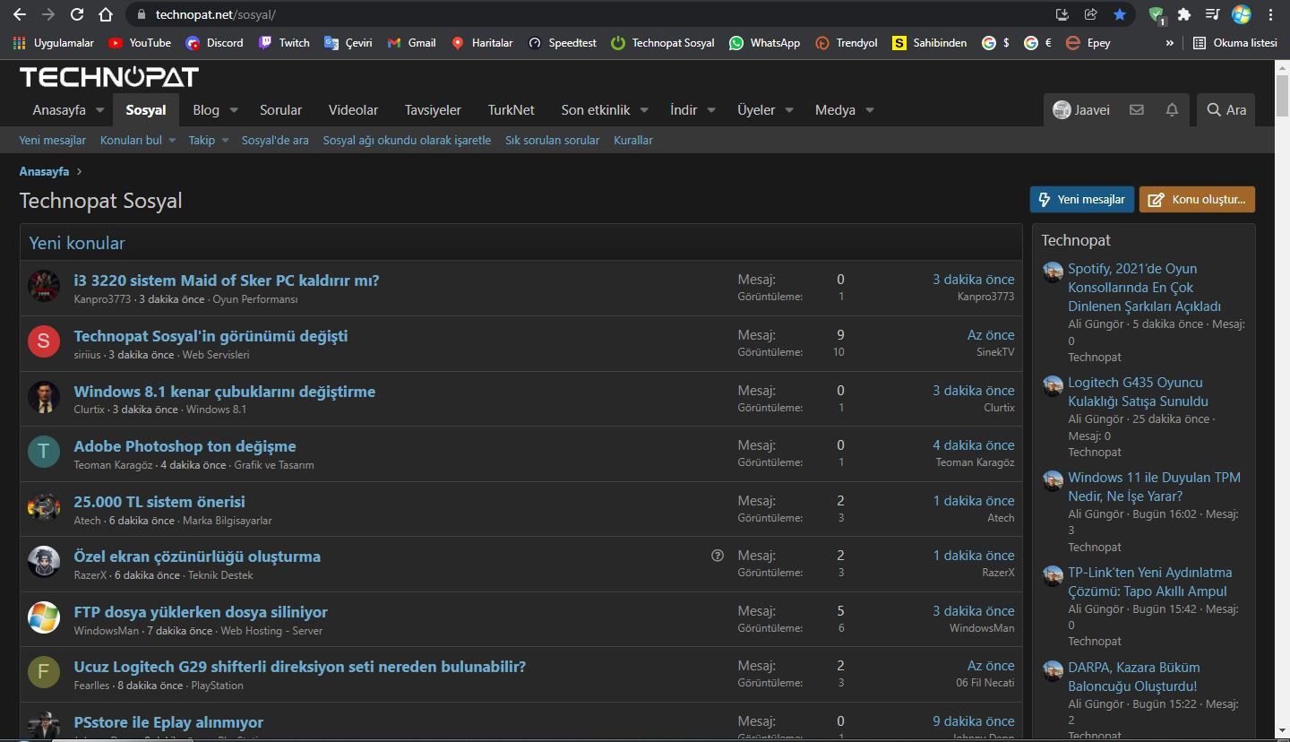Screen dimensions: 1290x742
Task: Click the browser back arrow
Action: point(20,14)
